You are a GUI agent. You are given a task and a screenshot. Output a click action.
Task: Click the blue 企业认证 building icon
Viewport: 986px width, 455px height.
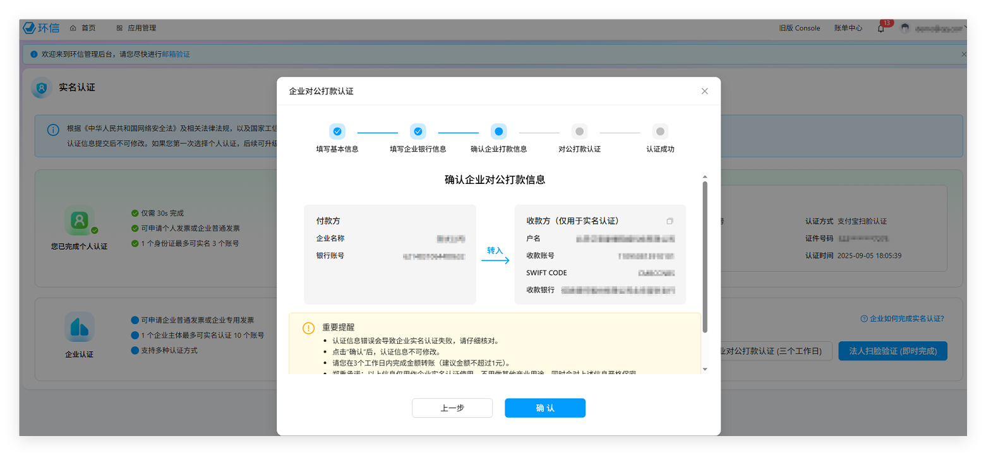pyautogui.click(x=80, y=327)
